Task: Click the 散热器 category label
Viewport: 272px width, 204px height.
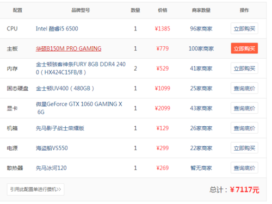Action: (x=15, y=168)
